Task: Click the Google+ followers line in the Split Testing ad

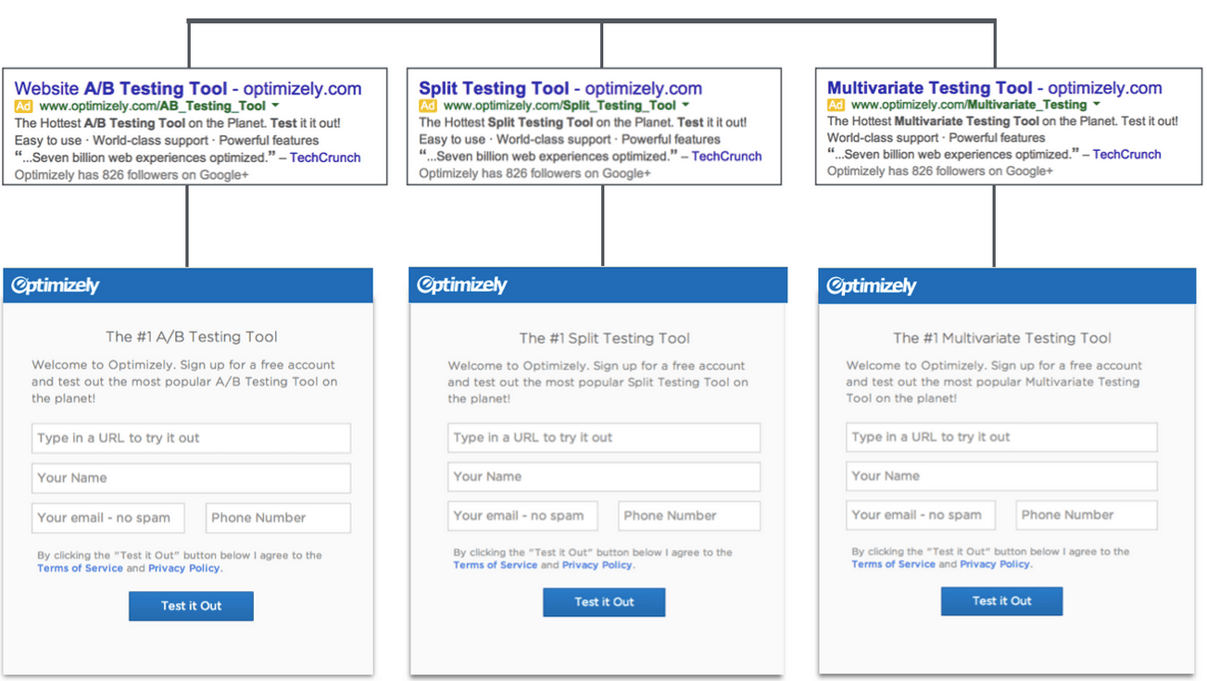Action: [534, 173]
